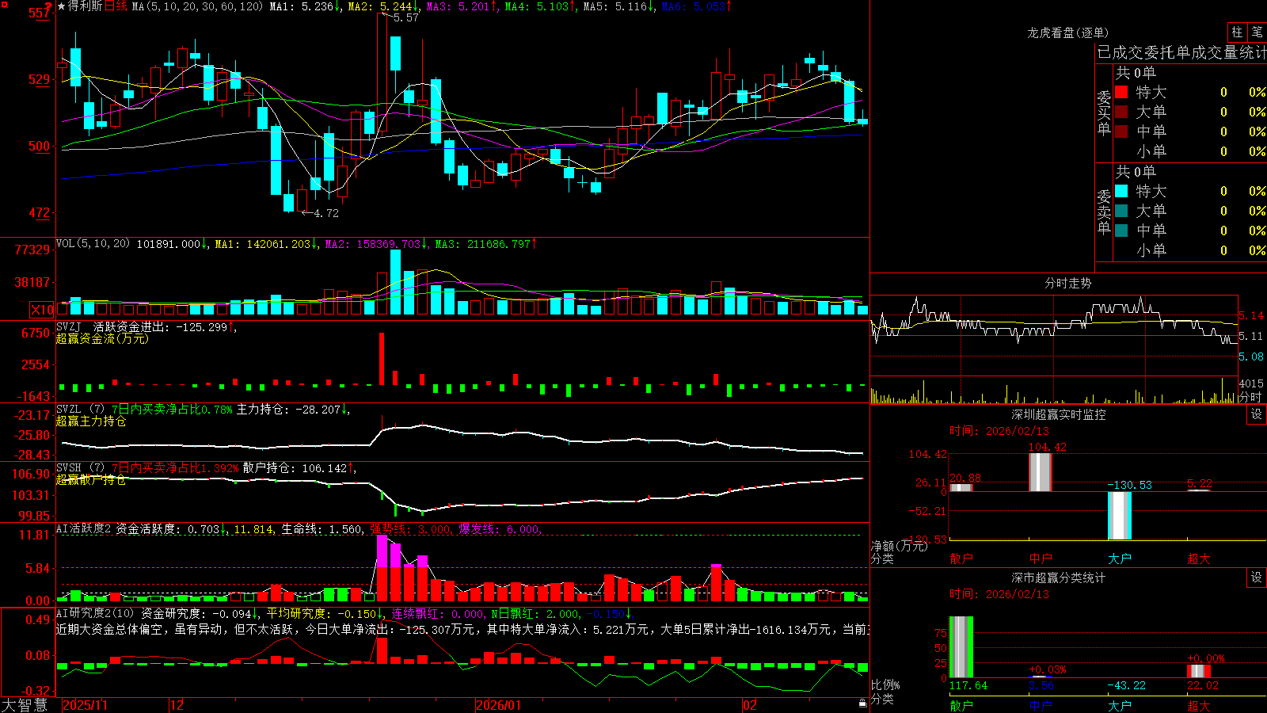
Task: Click the AI活跃度2 indicator name
Action: click(84, 528)
